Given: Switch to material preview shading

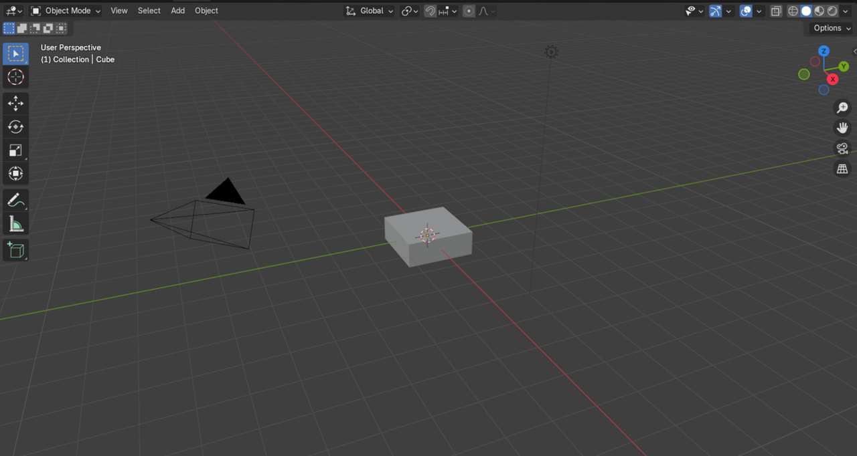Looking at the screenshot, I should pos(819,11).
